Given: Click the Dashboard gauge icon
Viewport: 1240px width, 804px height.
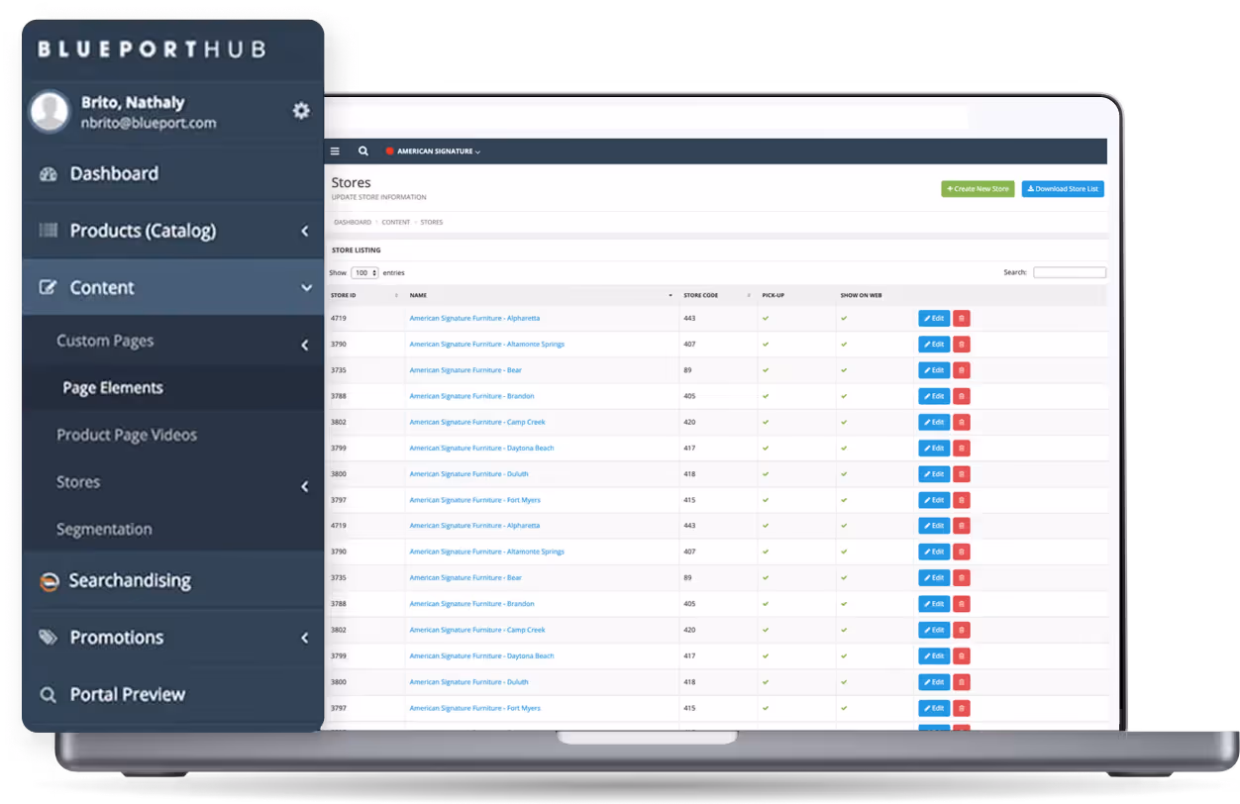Looking at the screenshot, I should [49, 174].
